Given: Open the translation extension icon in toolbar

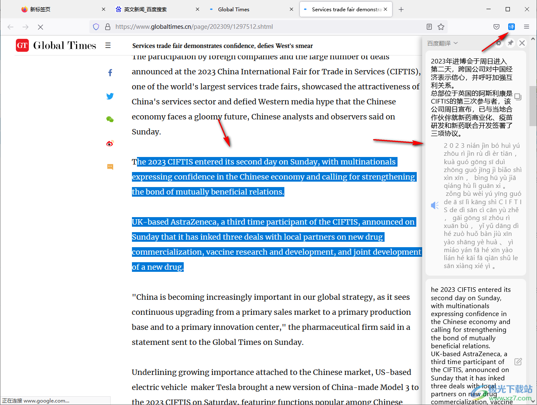Looking at the screenshot, I should click(511, 27).
